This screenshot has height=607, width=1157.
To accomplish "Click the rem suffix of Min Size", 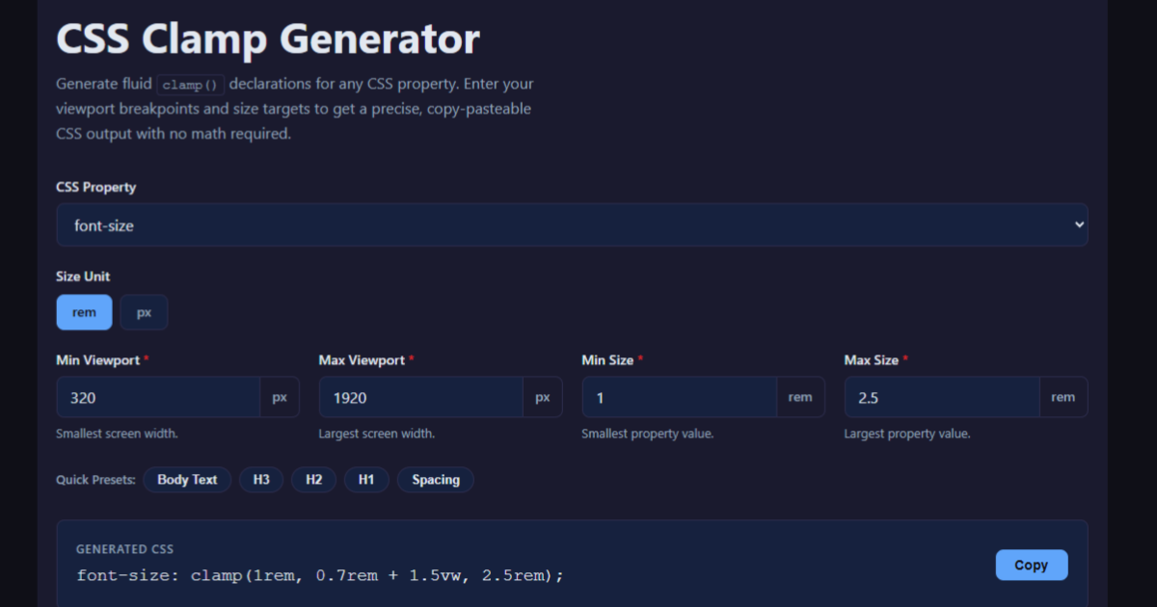I will point(800,397).
